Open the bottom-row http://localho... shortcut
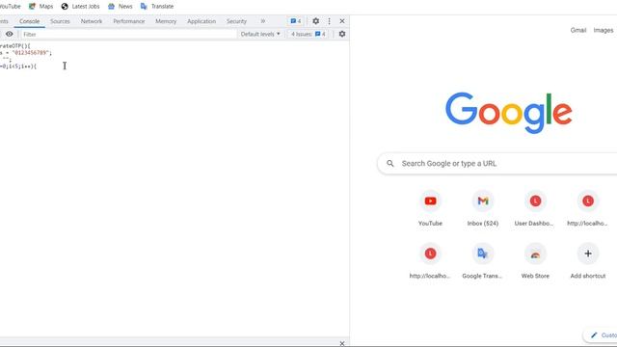Screen dimensions: 617x347 tap(430, 261)
